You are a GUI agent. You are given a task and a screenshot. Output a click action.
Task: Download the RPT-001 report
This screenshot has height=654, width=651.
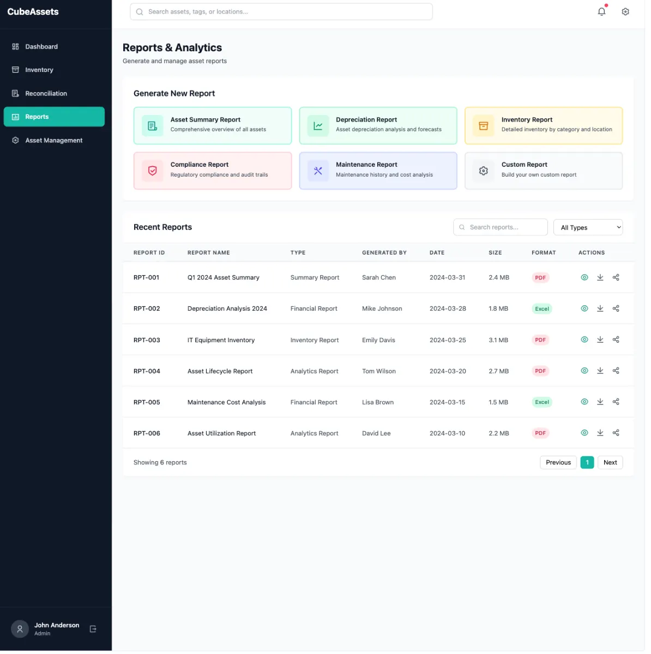coord(600,277)
